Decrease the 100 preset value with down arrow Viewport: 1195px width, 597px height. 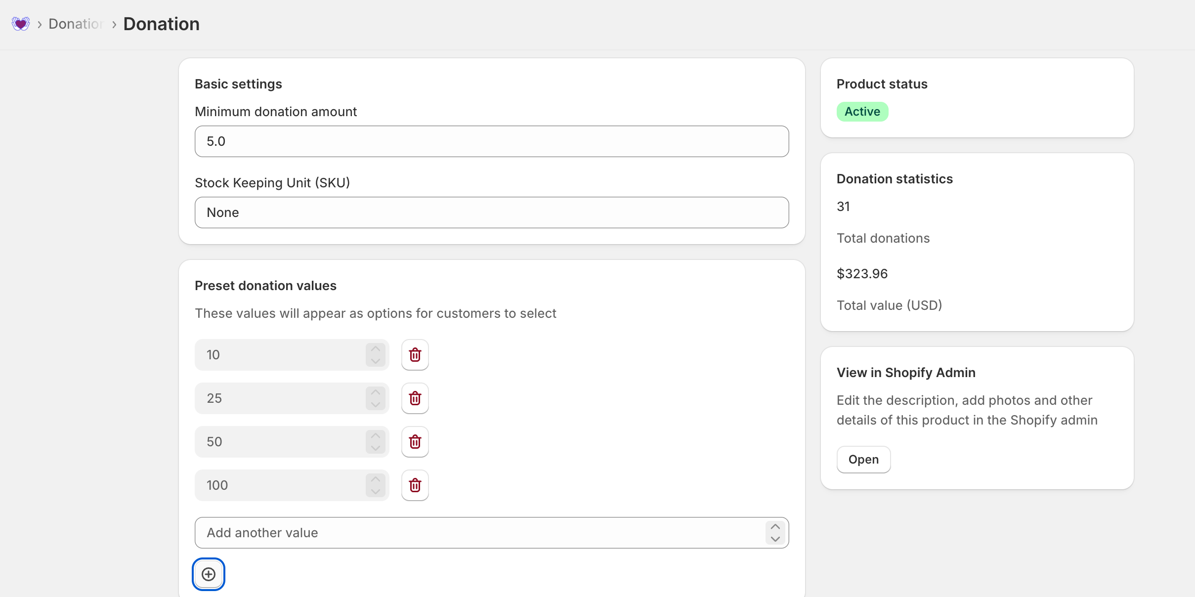(376, 492)
